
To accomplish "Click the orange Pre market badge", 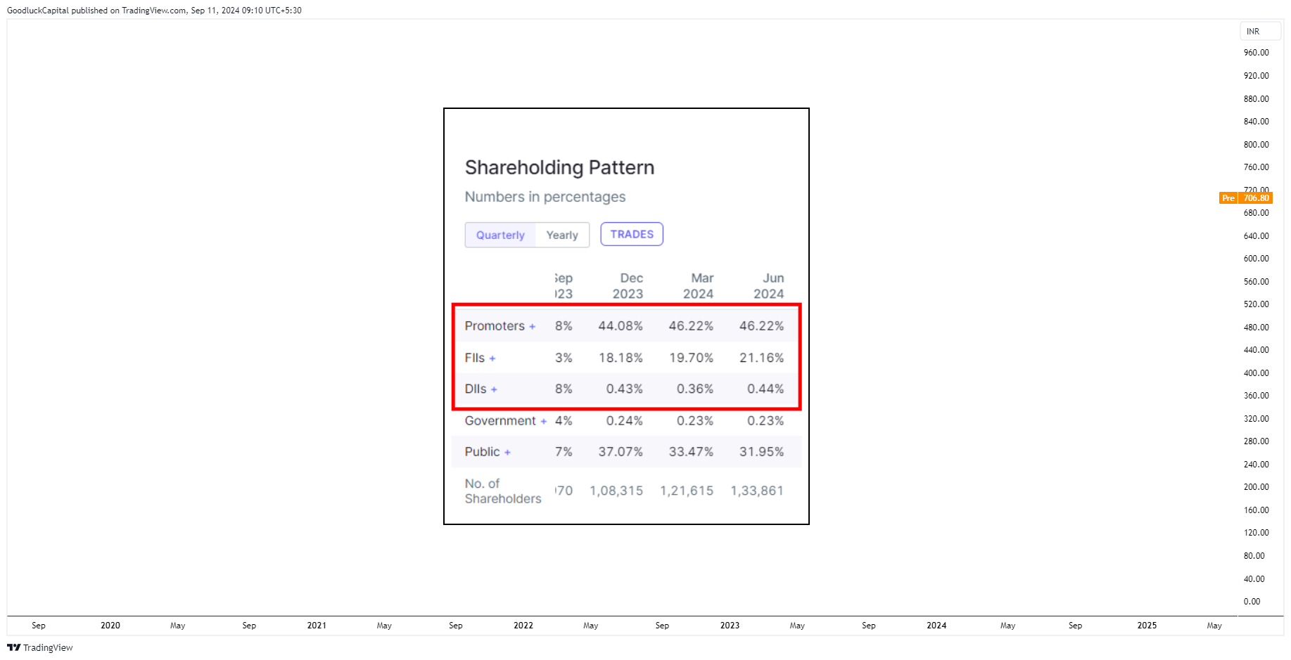I will [1228, 198].
